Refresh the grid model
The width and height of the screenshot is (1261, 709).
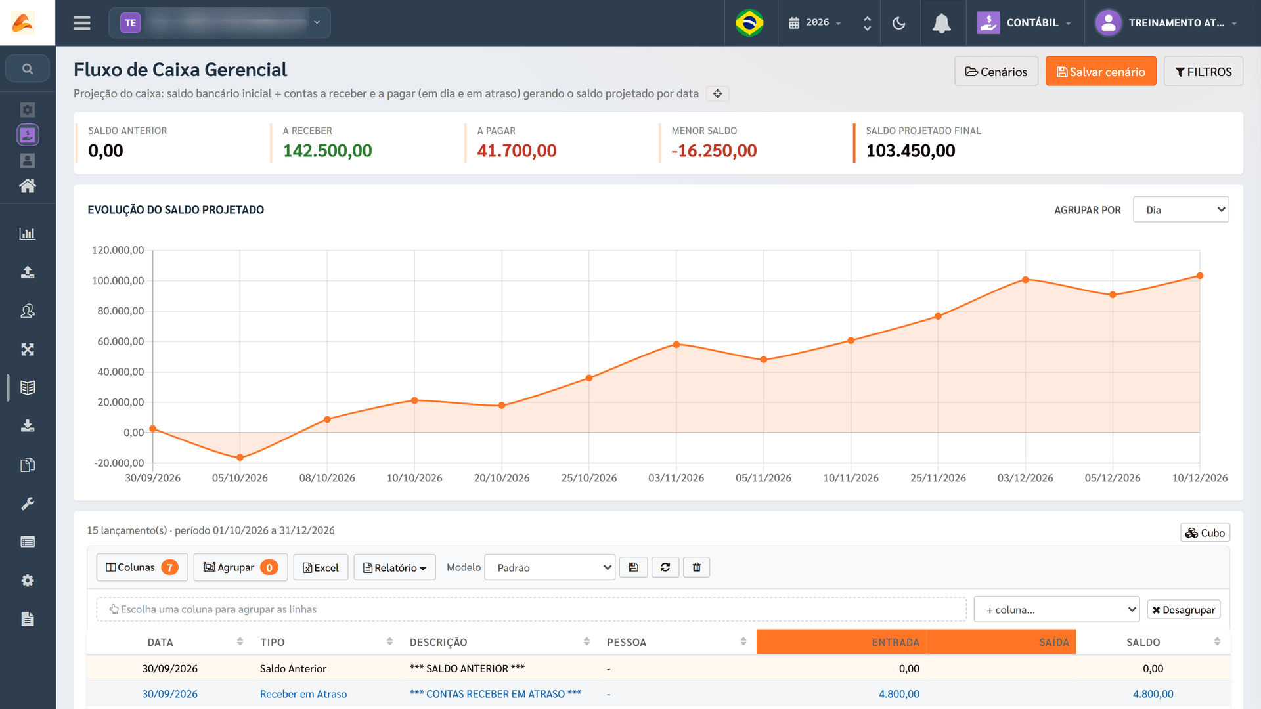pyautogui.click(x=665, y=567)
